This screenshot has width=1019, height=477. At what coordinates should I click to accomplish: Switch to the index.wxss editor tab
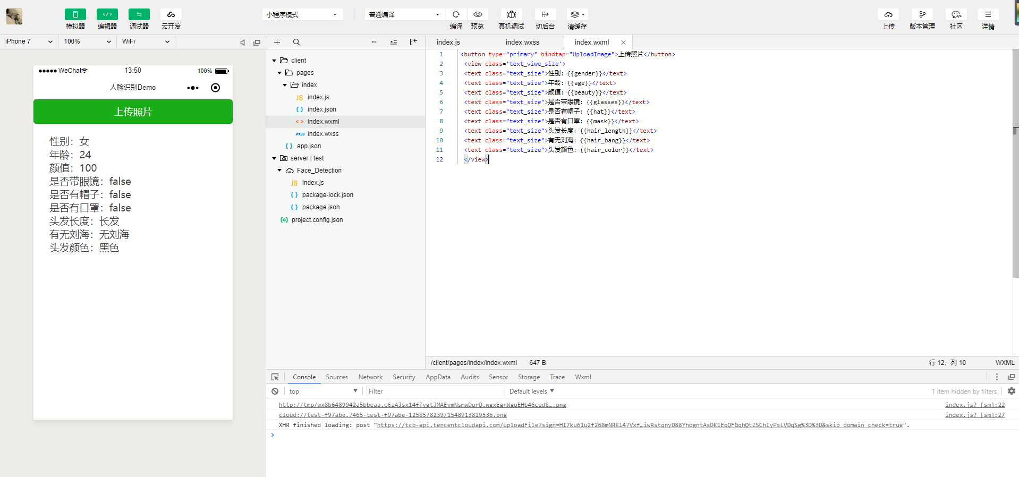[x=522, y=42]
